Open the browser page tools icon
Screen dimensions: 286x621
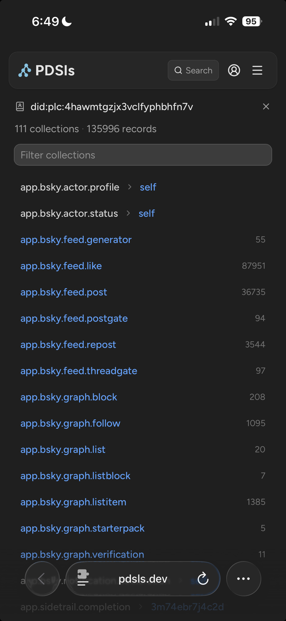click(83, 578)
